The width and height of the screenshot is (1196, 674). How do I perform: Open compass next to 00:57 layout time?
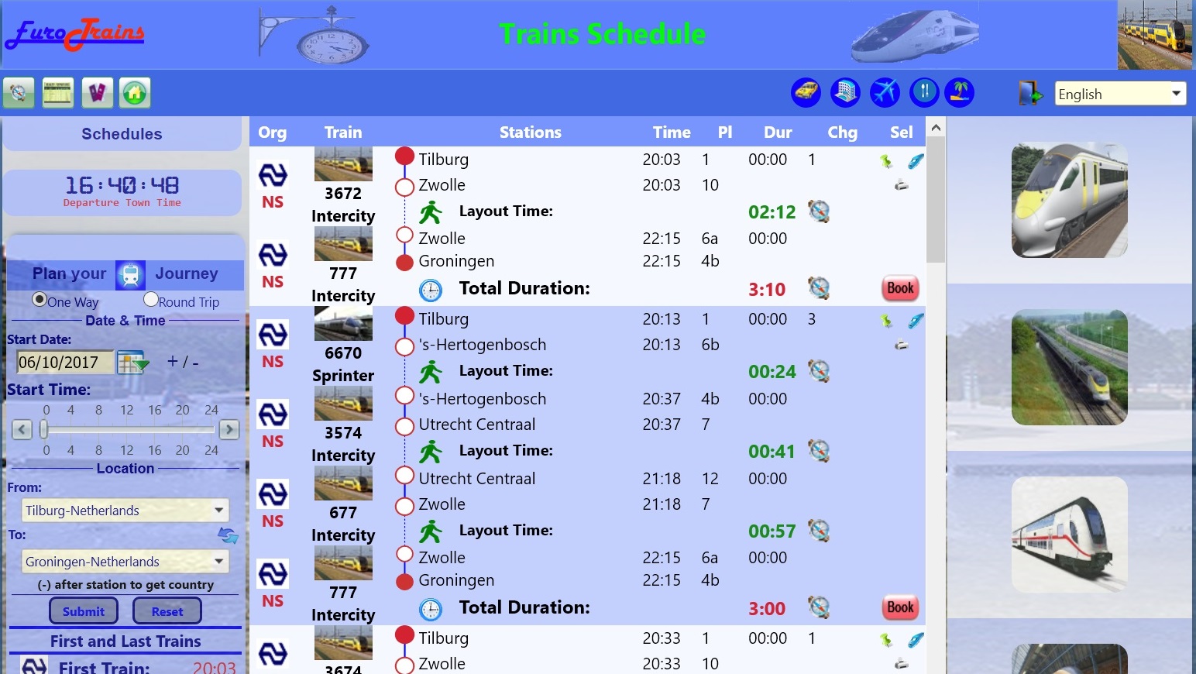(x=819, y=531)
